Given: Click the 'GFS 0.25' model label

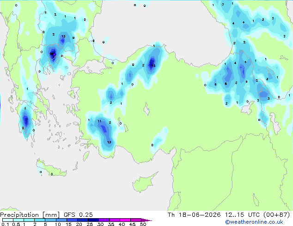Looking at the screenshot, I should (x=78, y=215).
